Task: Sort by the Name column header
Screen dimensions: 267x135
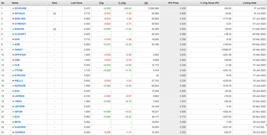Action: [x=15, y=3]
